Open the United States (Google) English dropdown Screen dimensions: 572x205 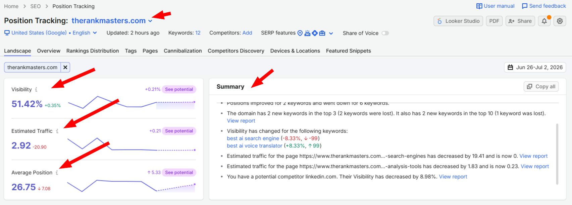[x=51, y=33]
